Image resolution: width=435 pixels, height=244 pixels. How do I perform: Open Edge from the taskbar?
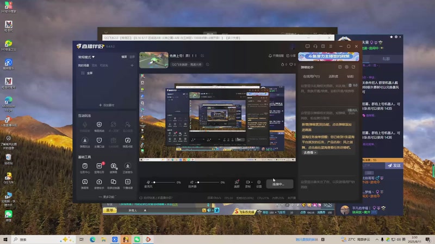click(x=92, y=239)
